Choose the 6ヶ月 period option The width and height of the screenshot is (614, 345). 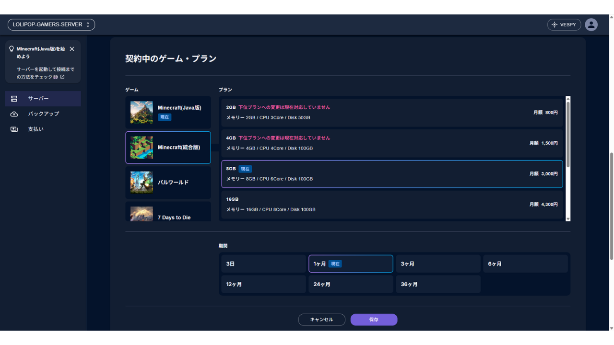(x=525, y=264)
